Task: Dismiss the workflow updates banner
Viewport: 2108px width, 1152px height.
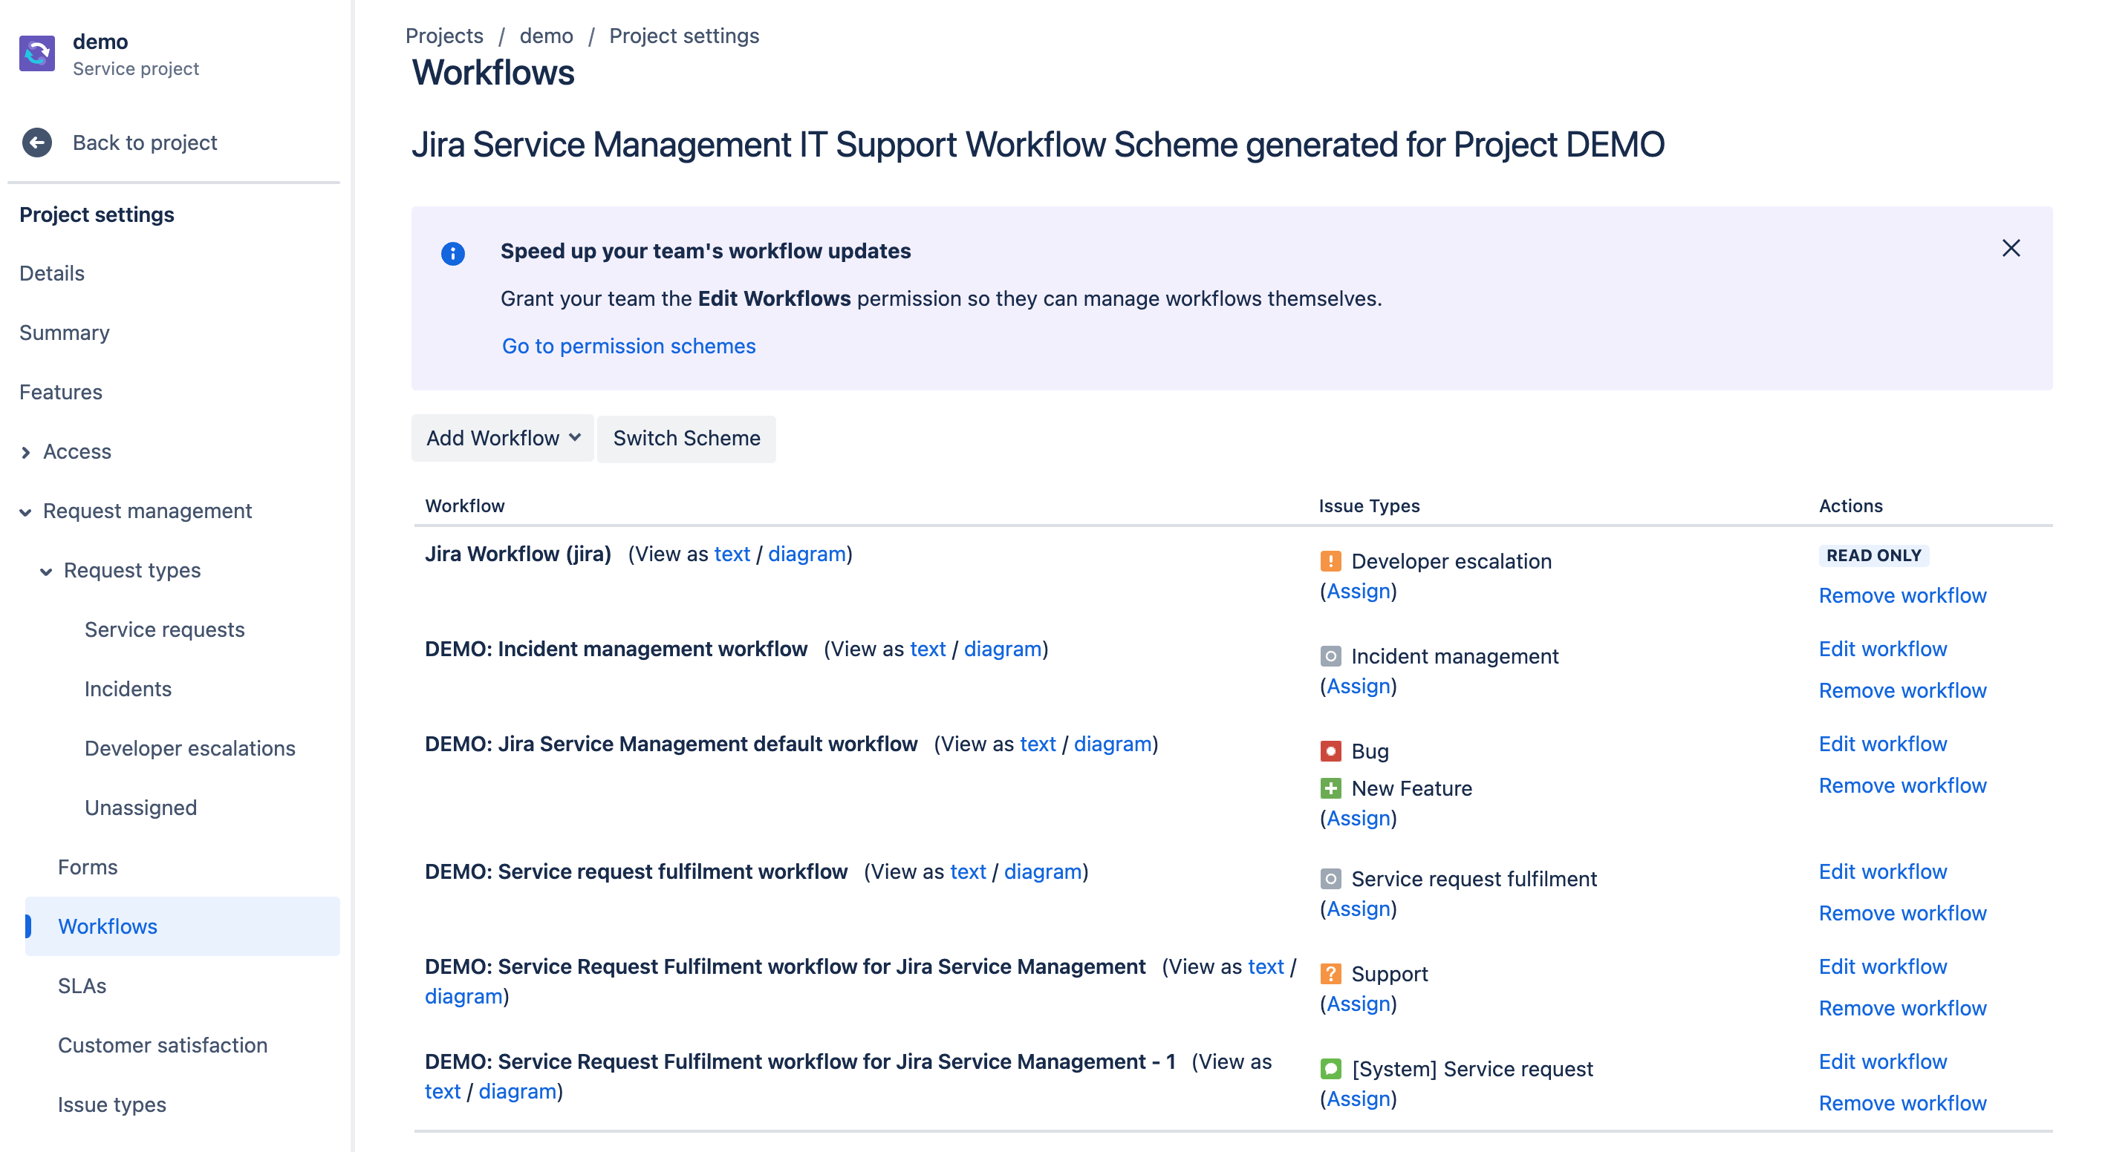Action: (2011, 248)
